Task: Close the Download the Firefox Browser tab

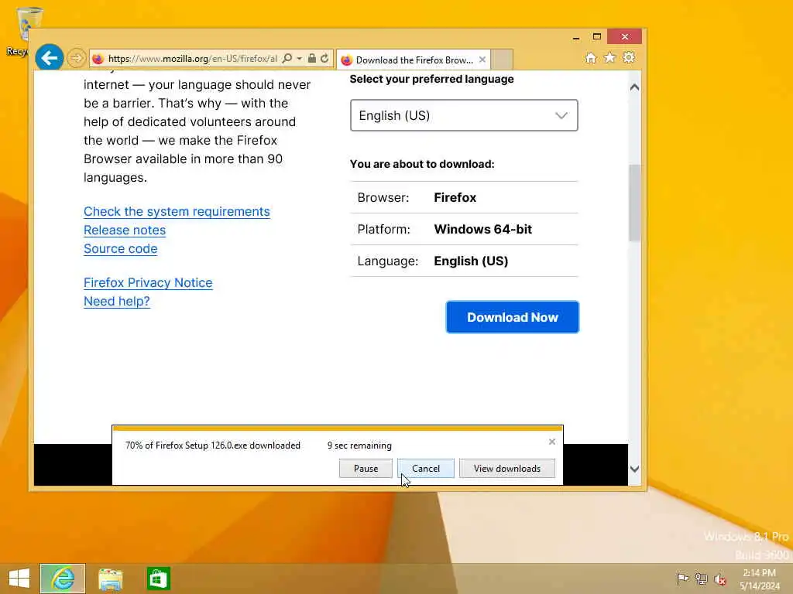Action: 482,60
